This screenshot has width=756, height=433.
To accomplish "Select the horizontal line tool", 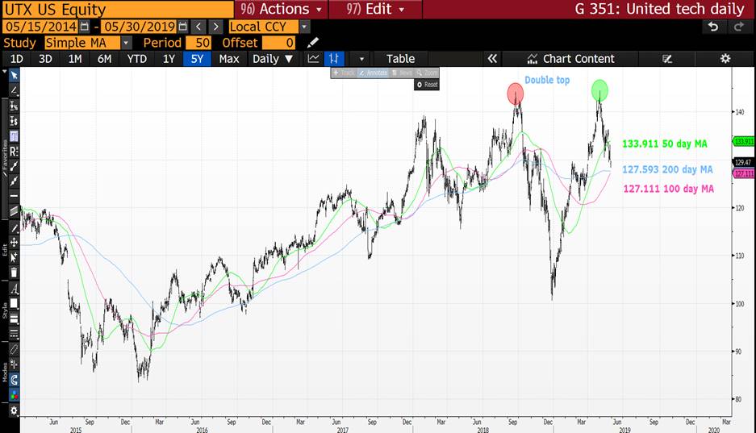I will coord(14,196).
